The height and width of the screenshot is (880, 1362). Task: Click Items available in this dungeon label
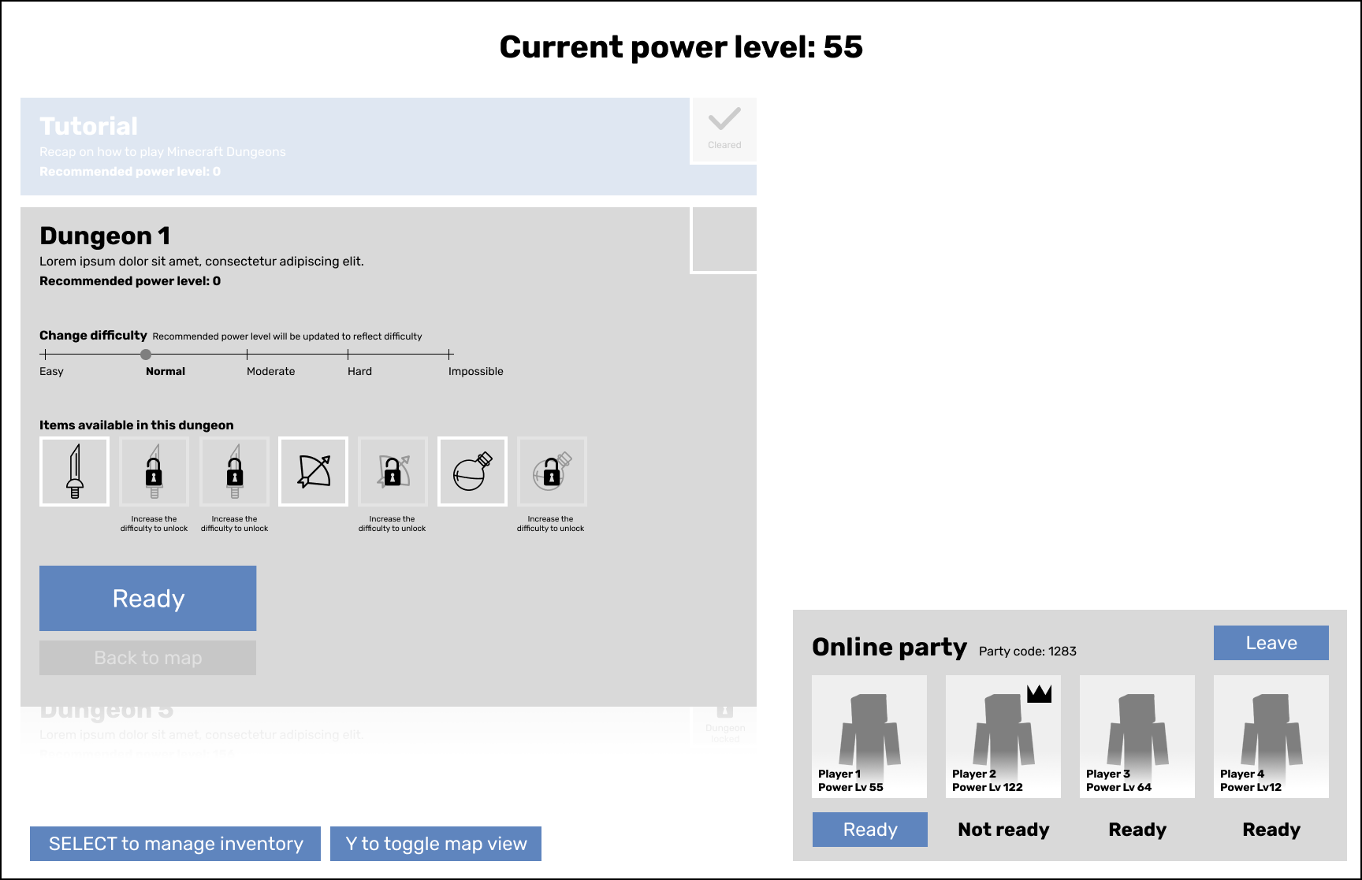[x=136, y=425]
